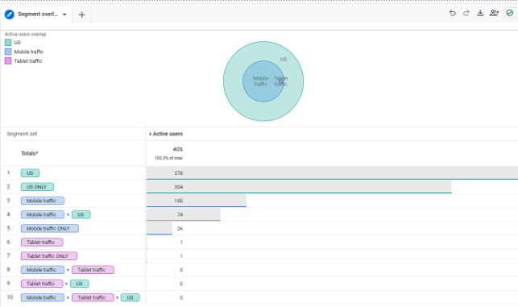Image resolution: width=518 pixels, height=307 pixels.
Task: Click the small Tablet traffic circle in diagram
Action: [x=281, y=81]
